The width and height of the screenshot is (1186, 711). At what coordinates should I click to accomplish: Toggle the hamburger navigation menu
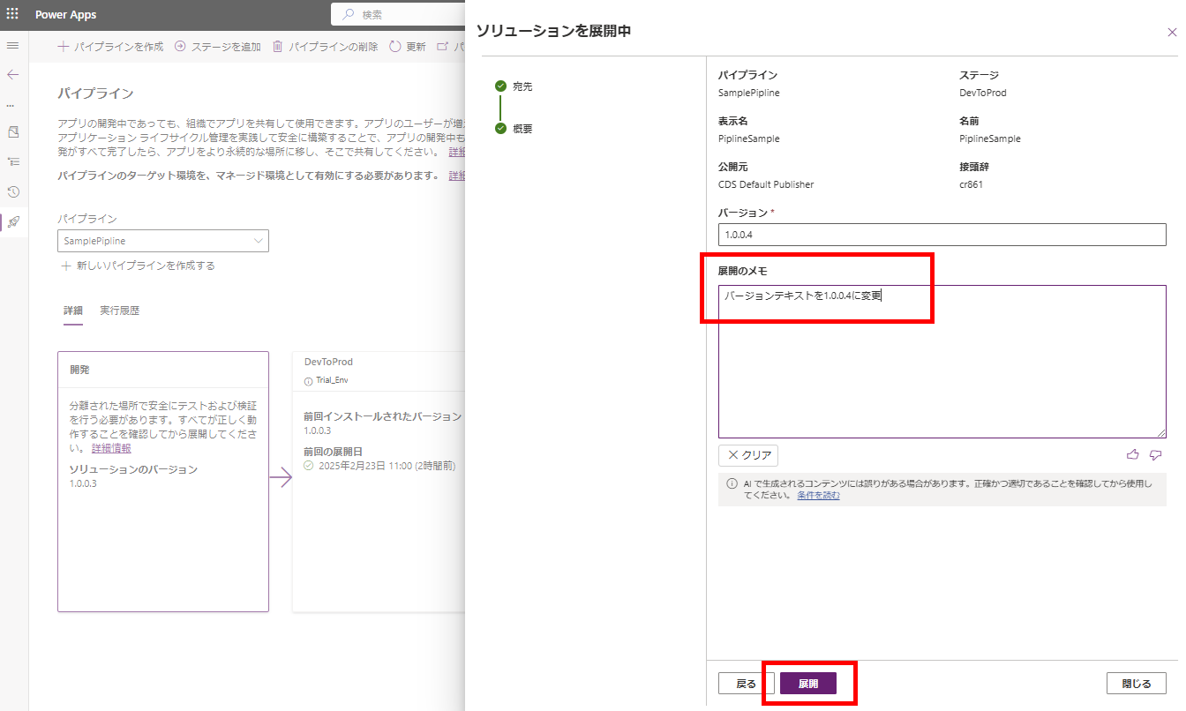pyautogui.click(x=12, y=45)
